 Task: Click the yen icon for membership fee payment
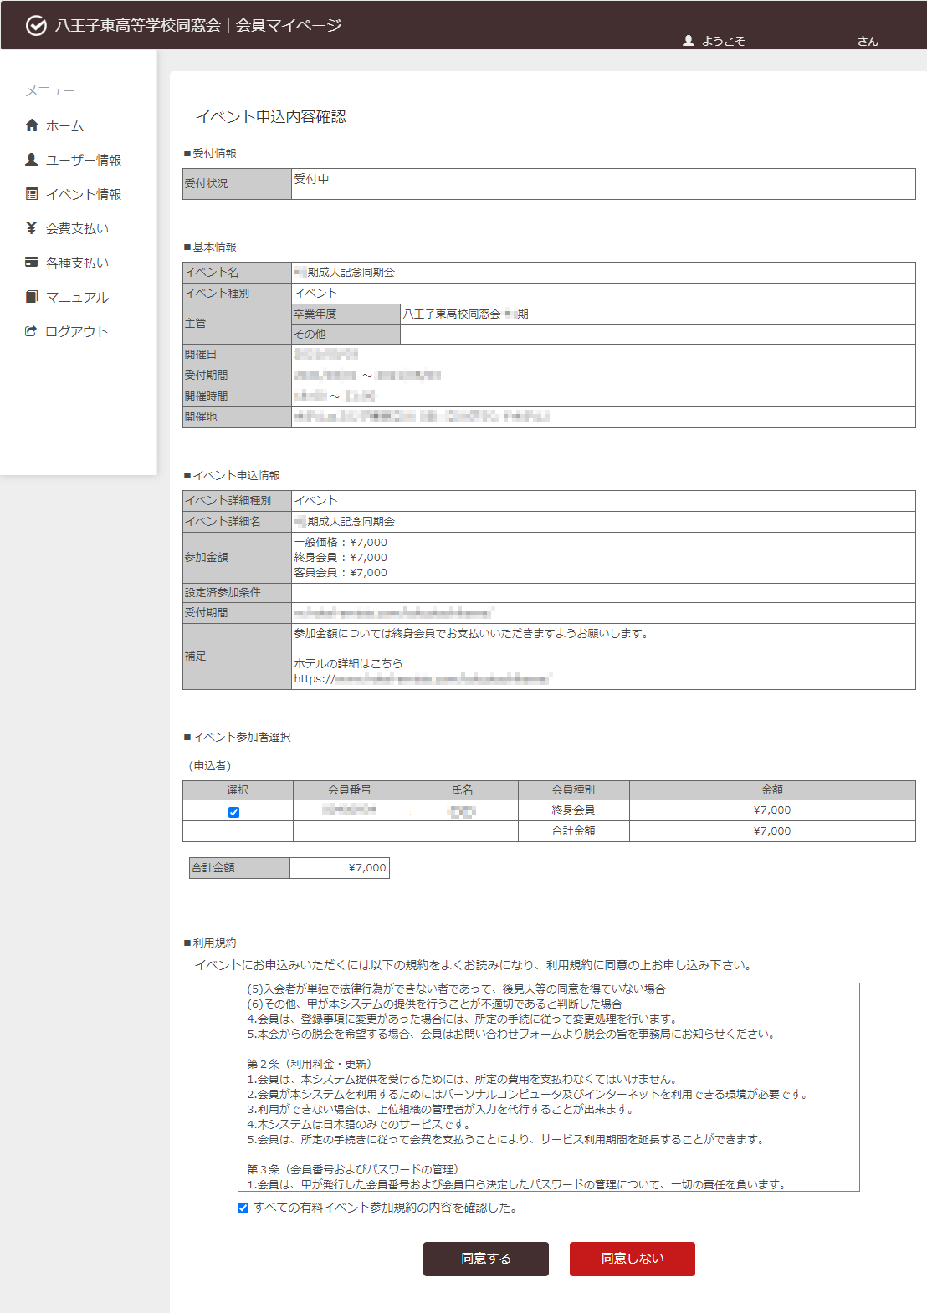pos(32,228)
